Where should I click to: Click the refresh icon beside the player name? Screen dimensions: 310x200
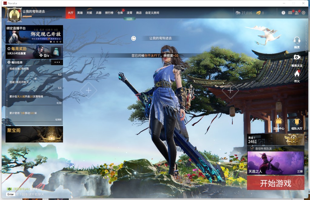134,38
